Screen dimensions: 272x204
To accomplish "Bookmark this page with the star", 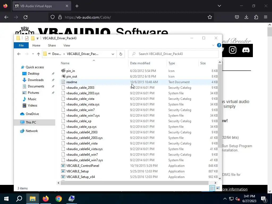I will 210,17.
